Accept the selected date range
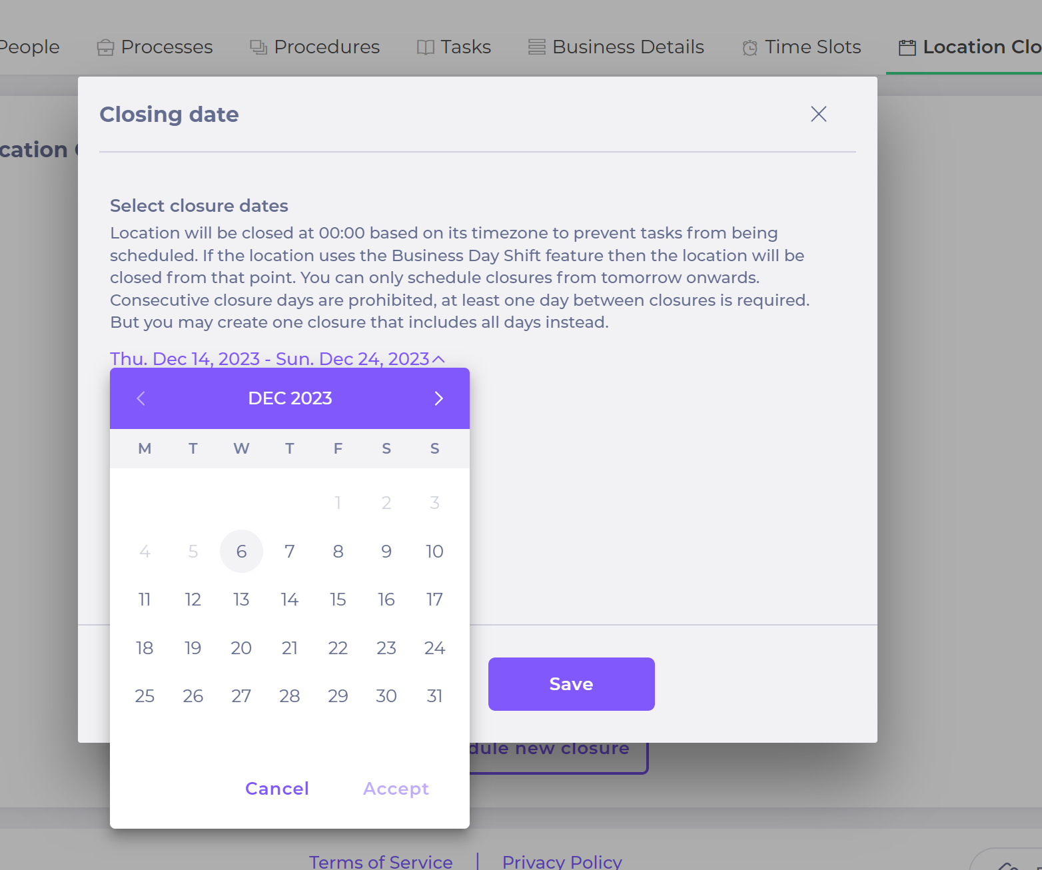The width and height of the screenshot is (1042, 870). [x=396, y=789]
